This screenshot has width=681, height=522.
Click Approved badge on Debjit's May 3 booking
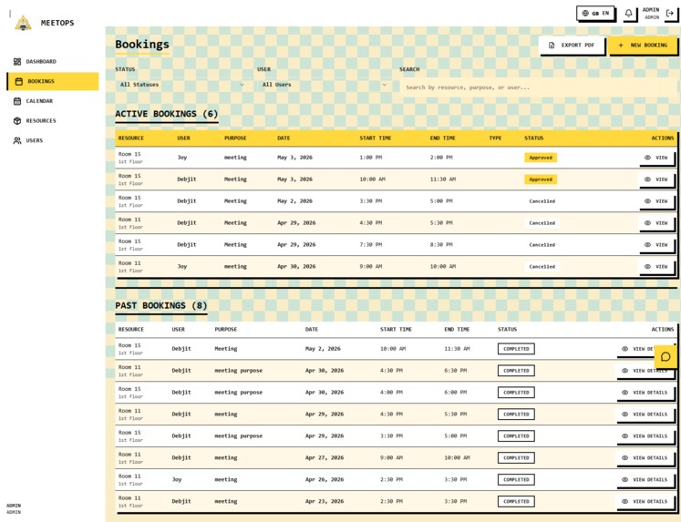click(x=541, y=179)
